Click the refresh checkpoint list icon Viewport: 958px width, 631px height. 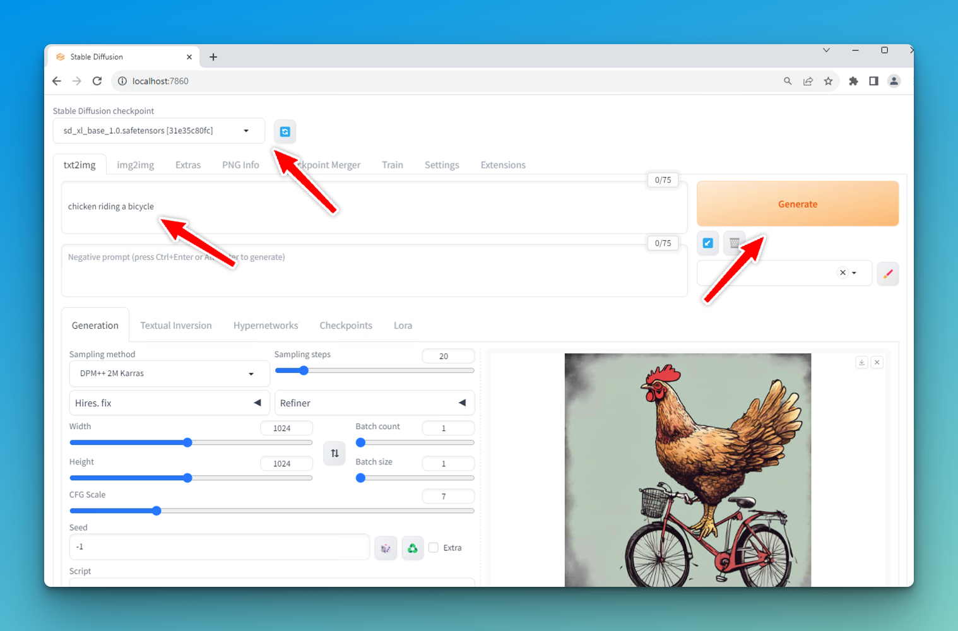285,131
